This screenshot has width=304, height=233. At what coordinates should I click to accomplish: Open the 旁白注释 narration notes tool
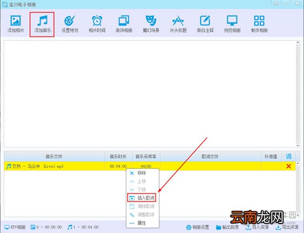tap(205, 24)
